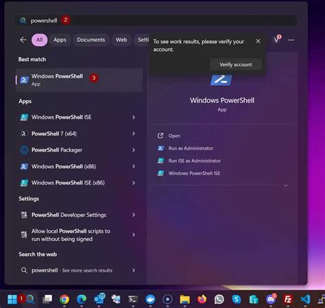Launch Firefox from the taskbar
The image size is (325, 308).
point(202,299)
